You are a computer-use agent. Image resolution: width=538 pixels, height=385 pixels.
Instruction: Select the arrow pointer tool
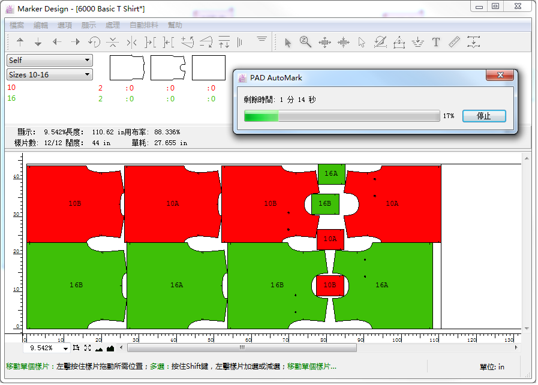pos(287,42)
